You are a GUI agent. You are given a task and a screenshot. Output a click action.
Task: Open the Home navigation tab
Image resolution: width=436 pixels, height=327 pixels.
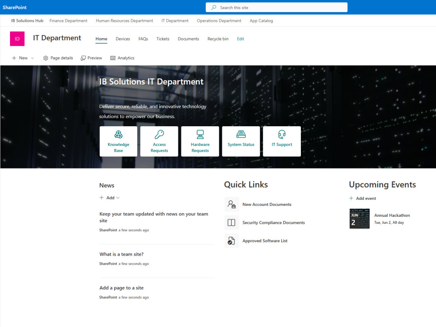point(101,39)
